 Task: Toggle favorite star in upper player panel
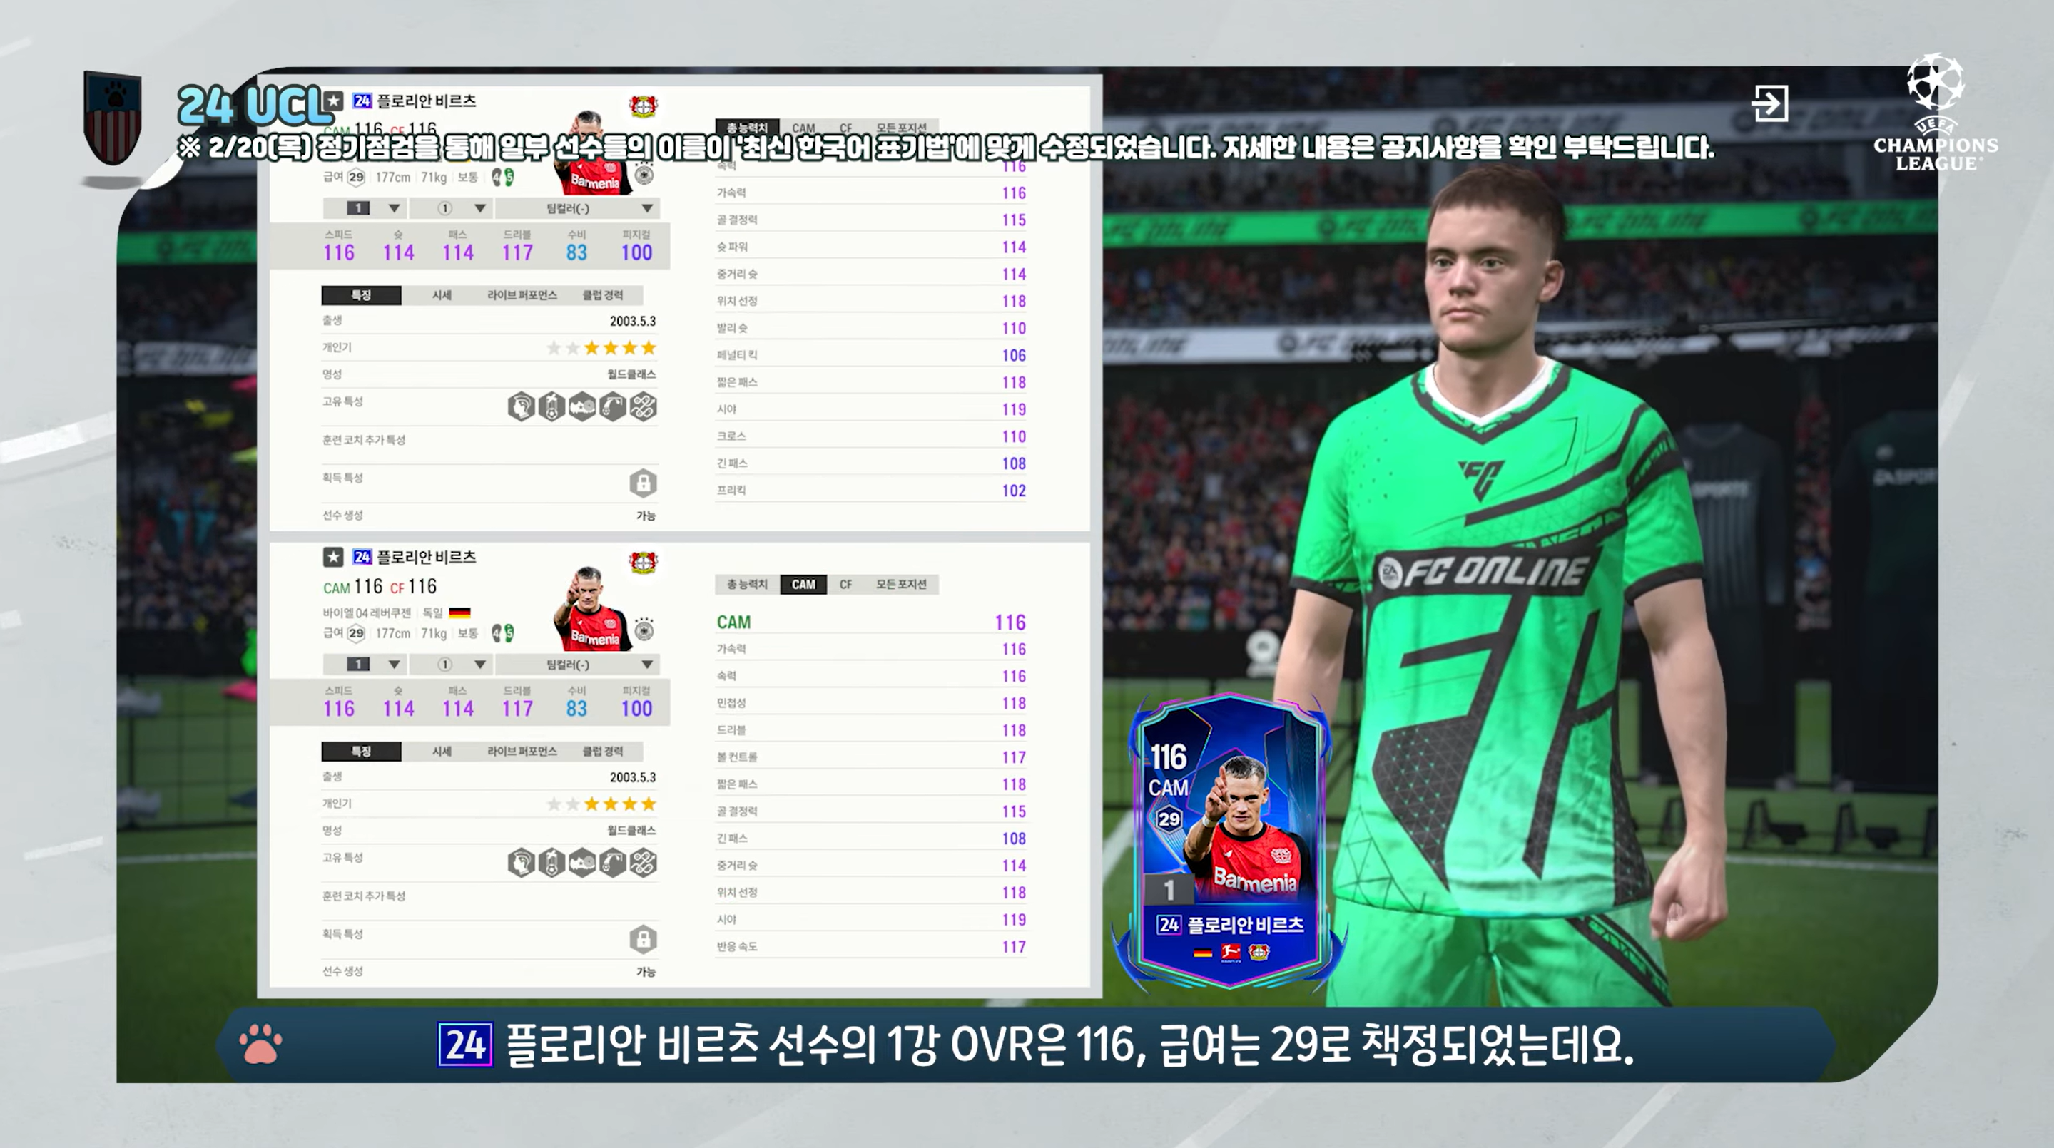(x=333, y=101)
